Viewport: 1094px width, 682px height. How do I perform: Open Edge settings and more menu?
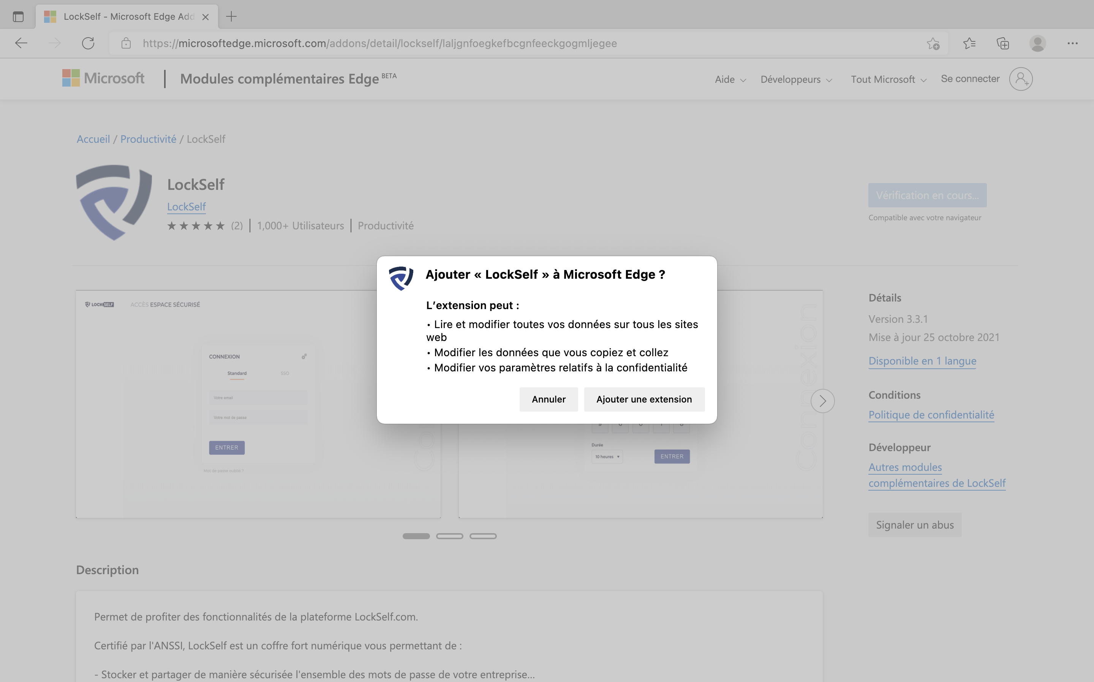(x=1072, y=43)
